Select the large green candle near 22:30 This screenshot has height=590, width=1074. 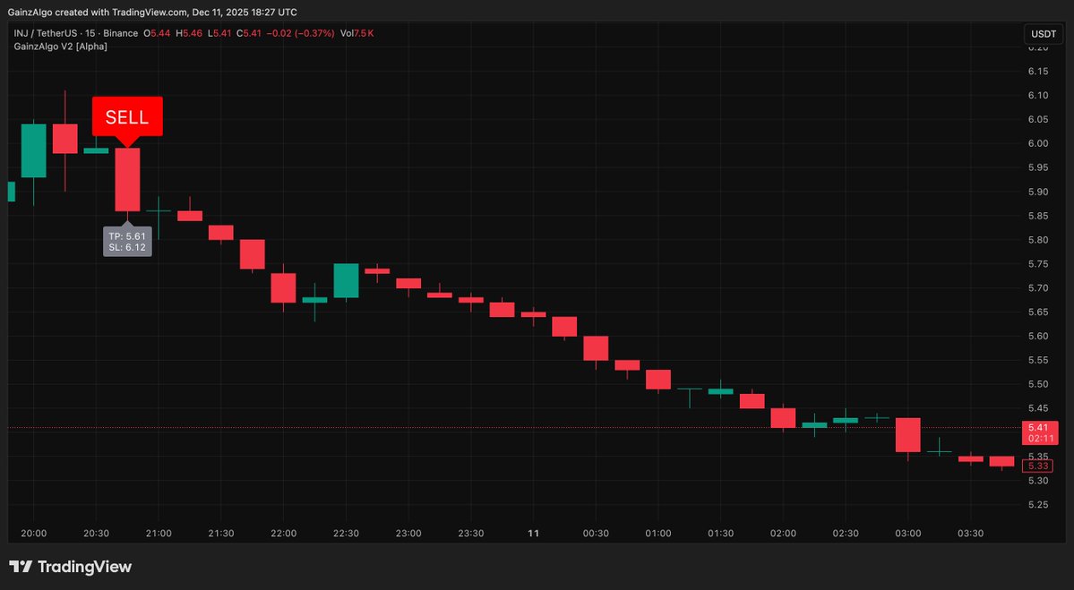pyautogui.click(x=346, y=281)
